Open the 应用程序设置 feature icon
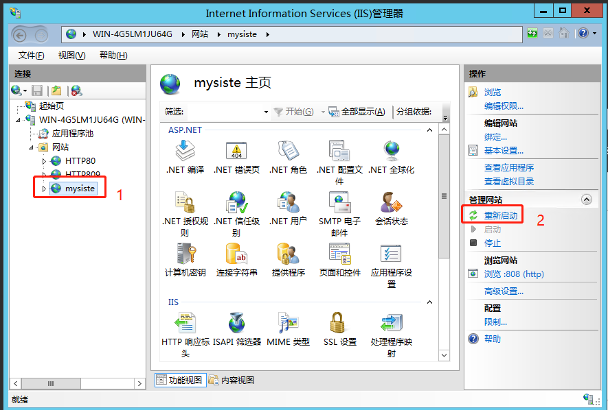The height and width of the screenshot is (410, 608). click(392, 265)
